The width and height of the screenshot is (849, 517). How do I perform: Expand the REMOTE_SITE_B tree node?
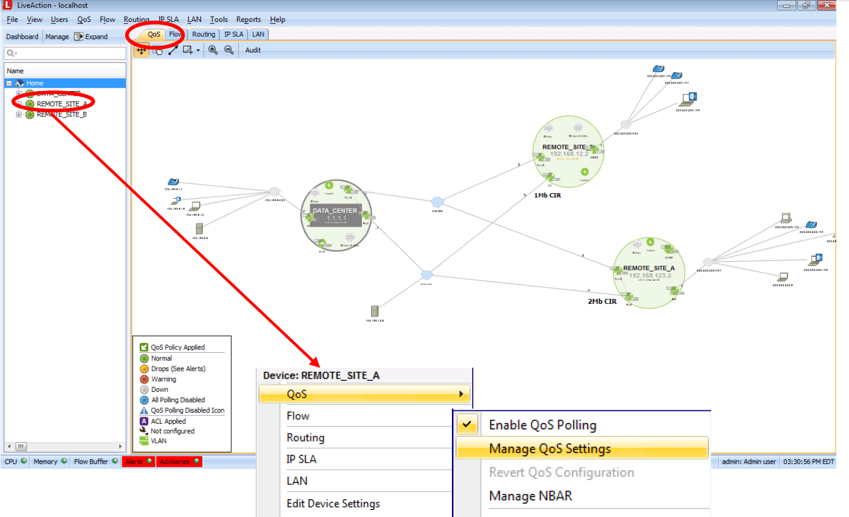click(x=18, y=115)
